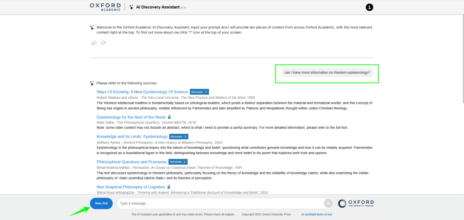This screenshot has width=464, height=220.
Task: Open Non-Sceptical Philosophy of Cognition link
Action: point(131,187)
